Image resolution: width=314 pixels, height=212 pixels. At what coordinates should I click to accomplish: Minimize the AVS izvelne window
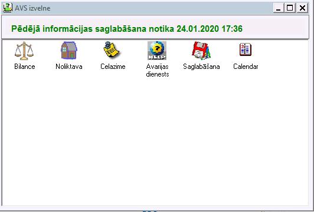(x=279, y=8)
